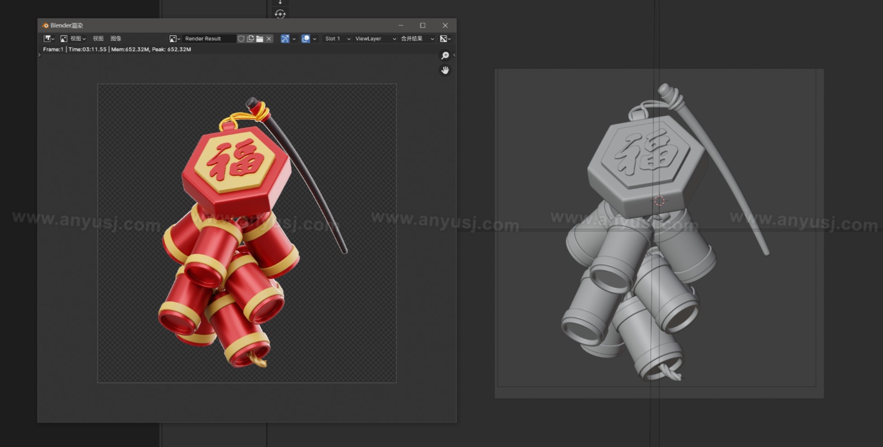Browse linked images dropdown beside Render Result
Viewport: 883px width, 447px height.
click(174, 39)
